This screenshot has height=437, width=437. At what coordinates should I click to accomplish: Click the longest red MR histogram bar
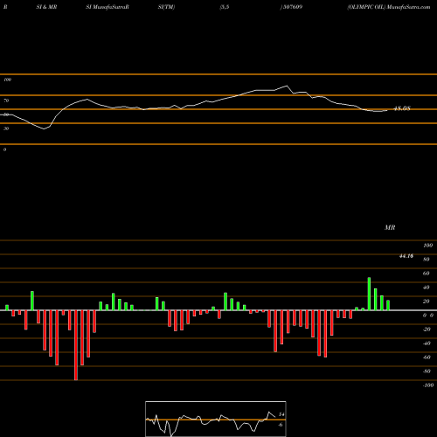[76, 345]
